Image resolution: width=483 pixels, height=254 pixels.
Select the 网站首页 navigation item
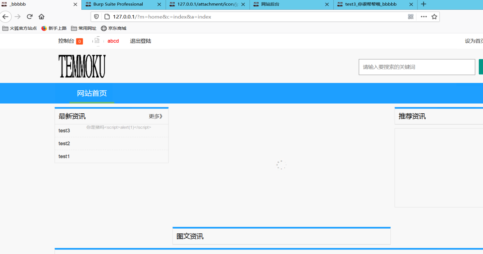point(92,93)
